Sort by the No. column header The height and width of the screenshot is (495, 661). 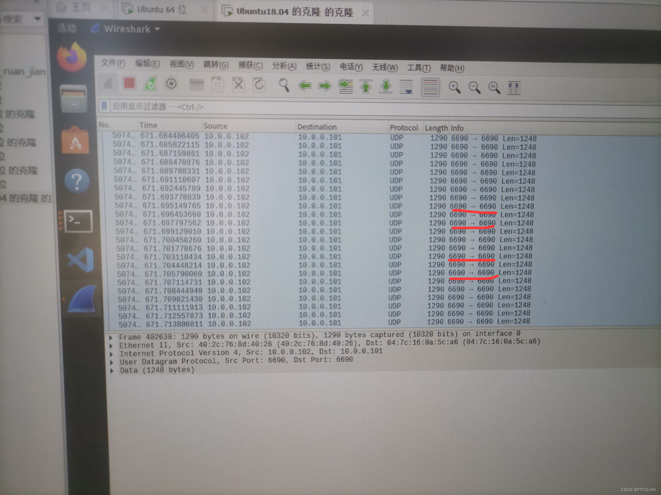[x=117, y=125]
